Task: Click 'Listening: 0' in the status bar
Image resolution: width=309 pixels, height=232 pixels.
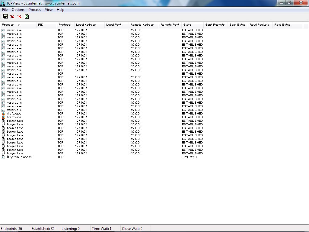Action: point(71,229)
